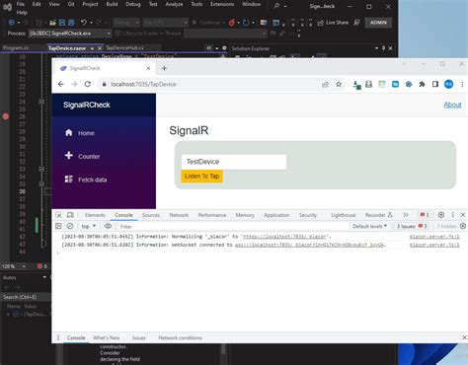
Task: Open the Autos panel dropdown arrow
Action: 44,277
